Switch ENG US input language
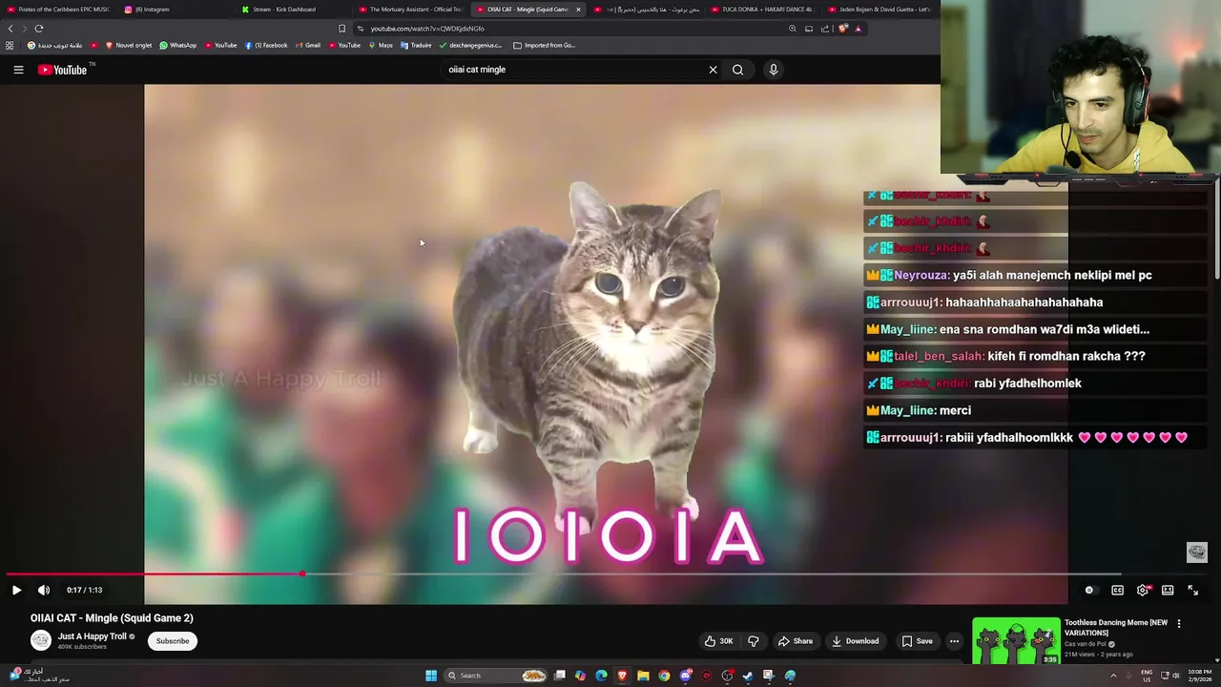The width and height of the screenshot is (1221, 687). click(1147, 676)
